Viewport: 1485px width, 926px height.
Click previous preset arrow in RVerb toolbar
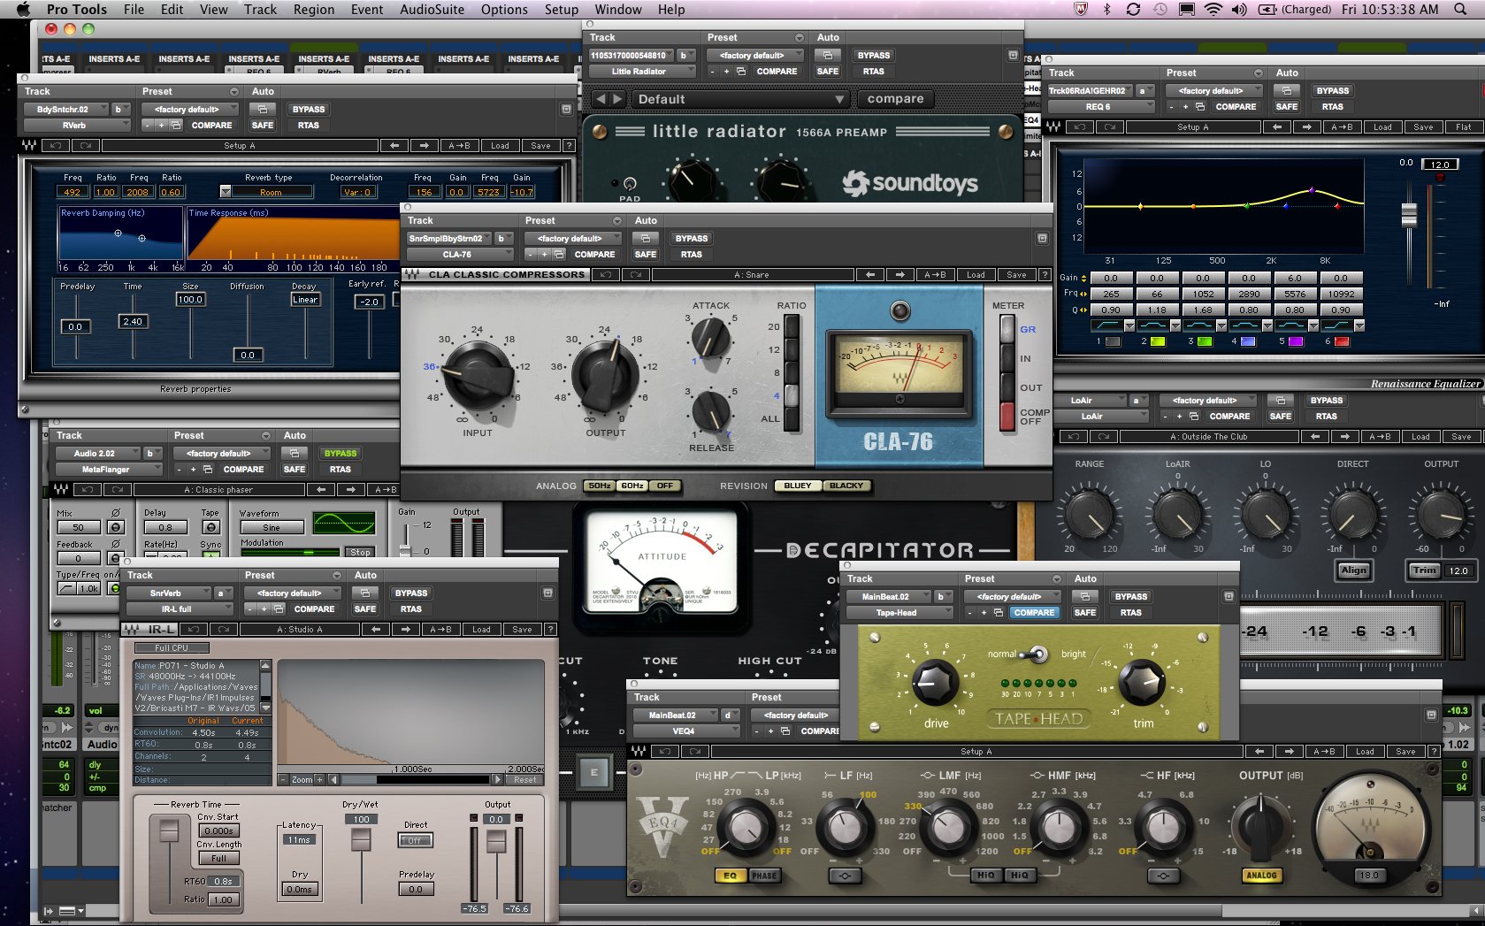click(x=394, y=145)
